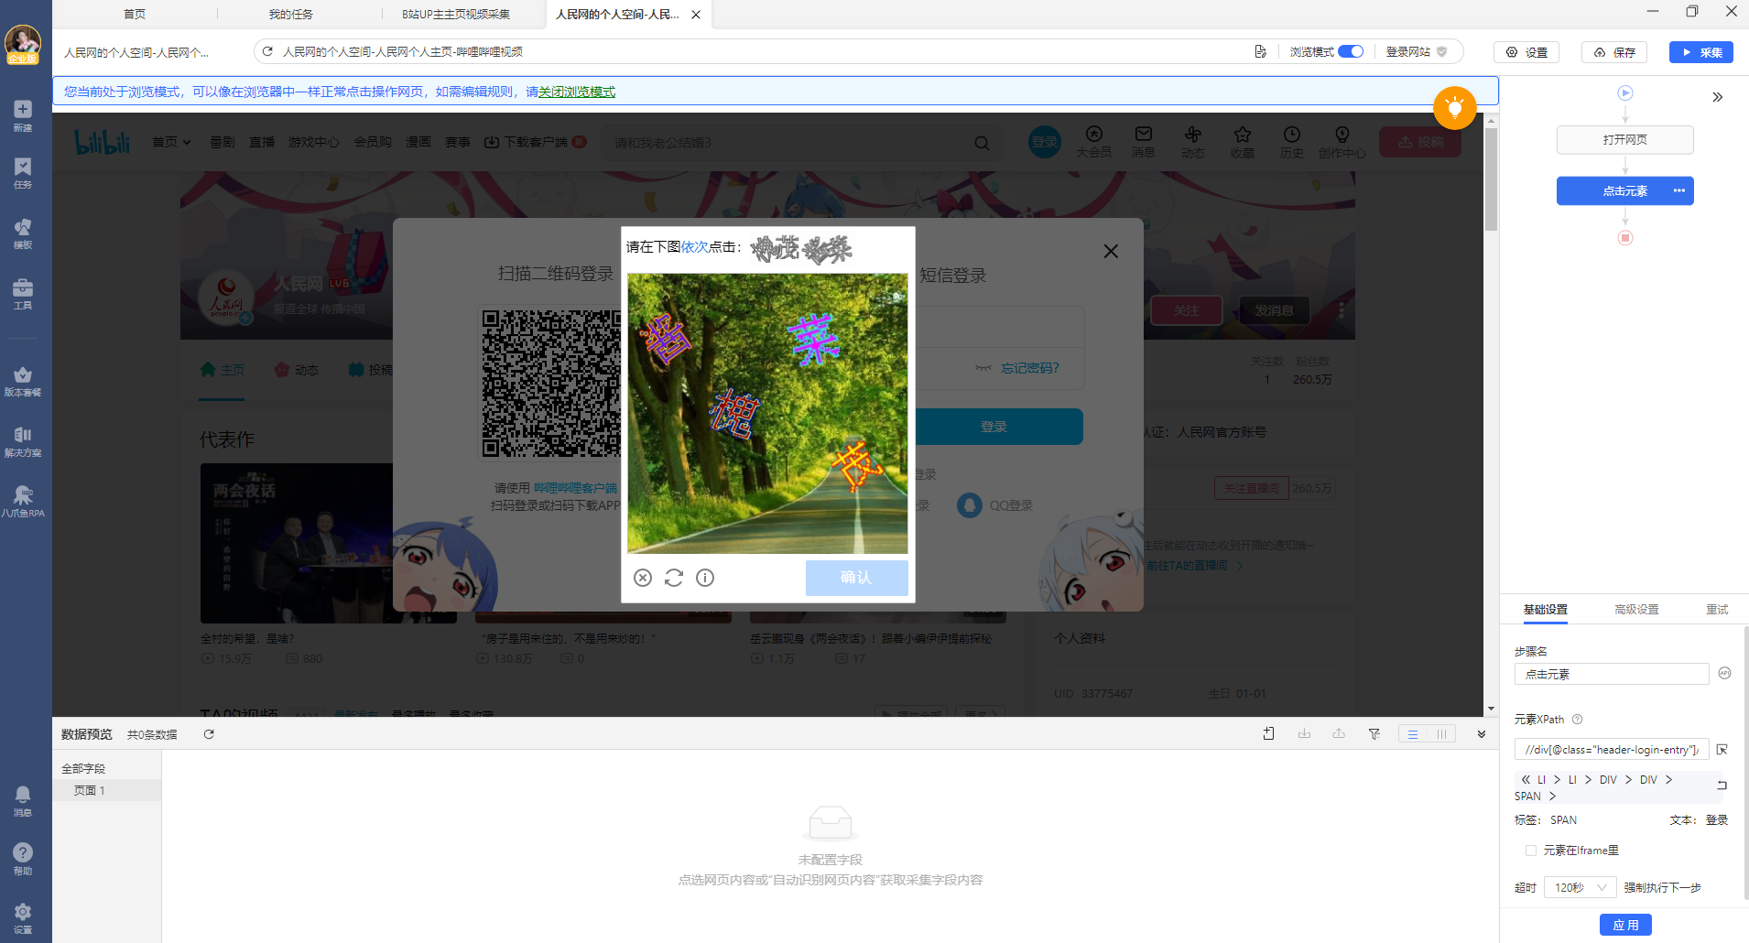Click the captcha 确认 button
The width and height of the screenshot is (1749, 943).
(856, 578)
